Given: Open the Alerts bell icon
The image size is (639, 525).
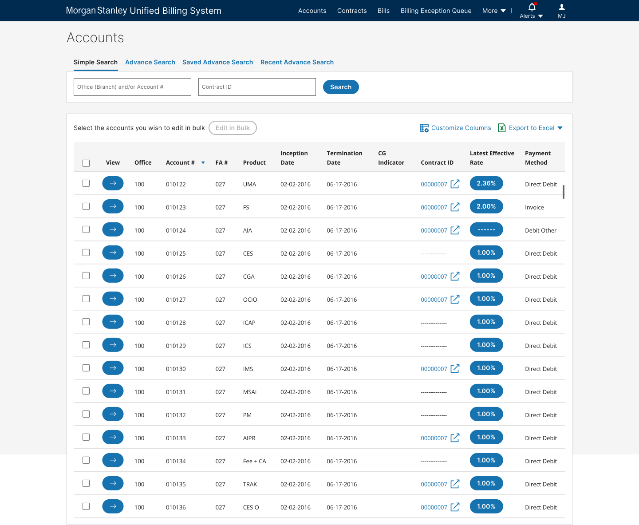Looking at the screenshot, I should pyautogui.click(x=532, y=7).
